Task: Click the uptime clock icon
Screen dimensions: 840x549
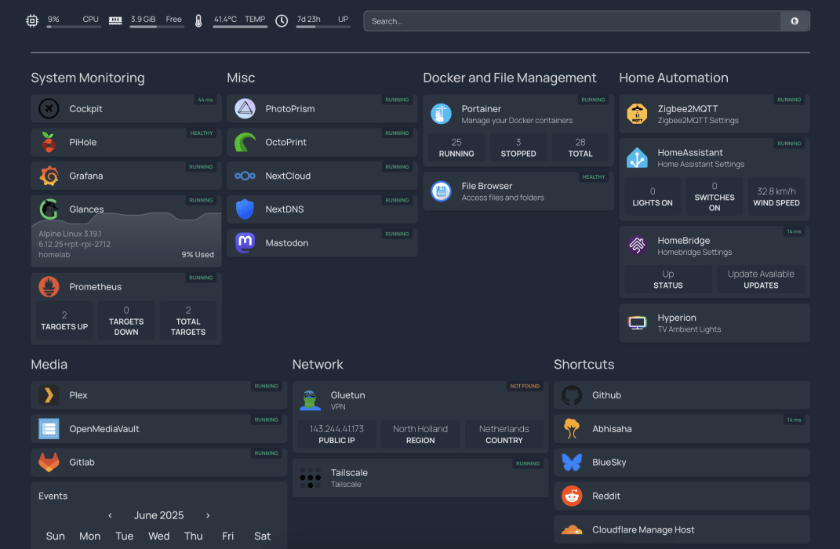Action: point(282,21)
